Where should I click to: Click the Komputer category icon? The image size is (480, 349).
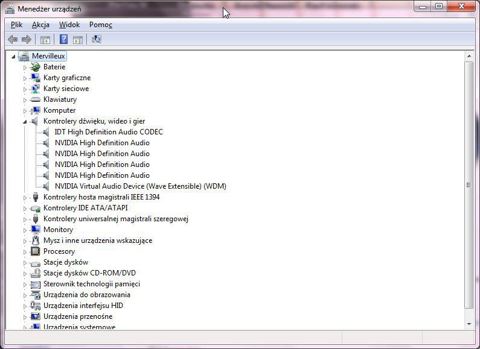point(36,110)
